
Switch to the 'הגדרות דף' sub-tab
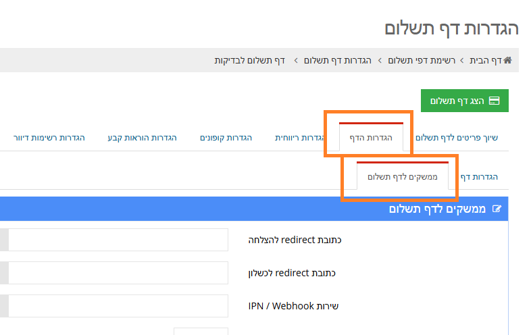(479, 177)
